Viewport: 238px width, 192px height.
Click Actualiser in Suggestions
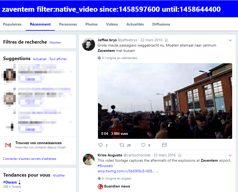[x=40, y=59]
